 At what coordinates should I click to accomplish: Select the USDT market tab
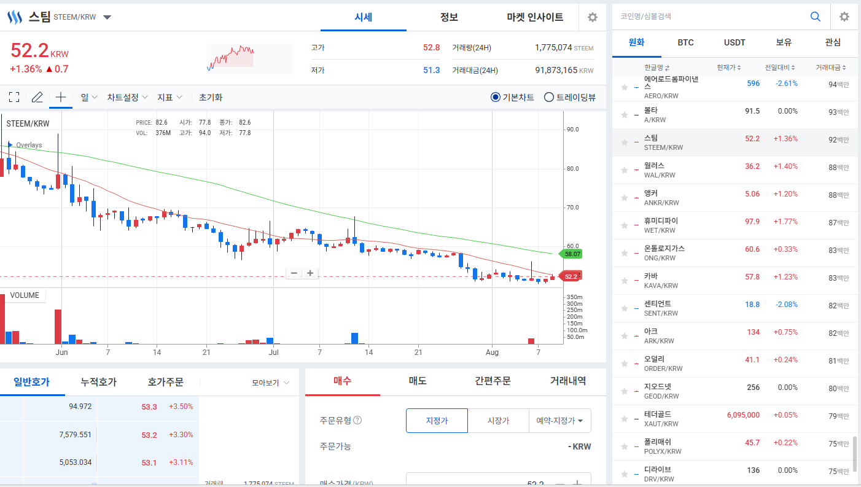734,42
